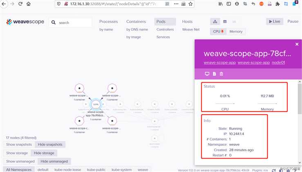
Task: Click the blue screen capture extension icon
Action: pyautogui.click(x=286, y=4)
